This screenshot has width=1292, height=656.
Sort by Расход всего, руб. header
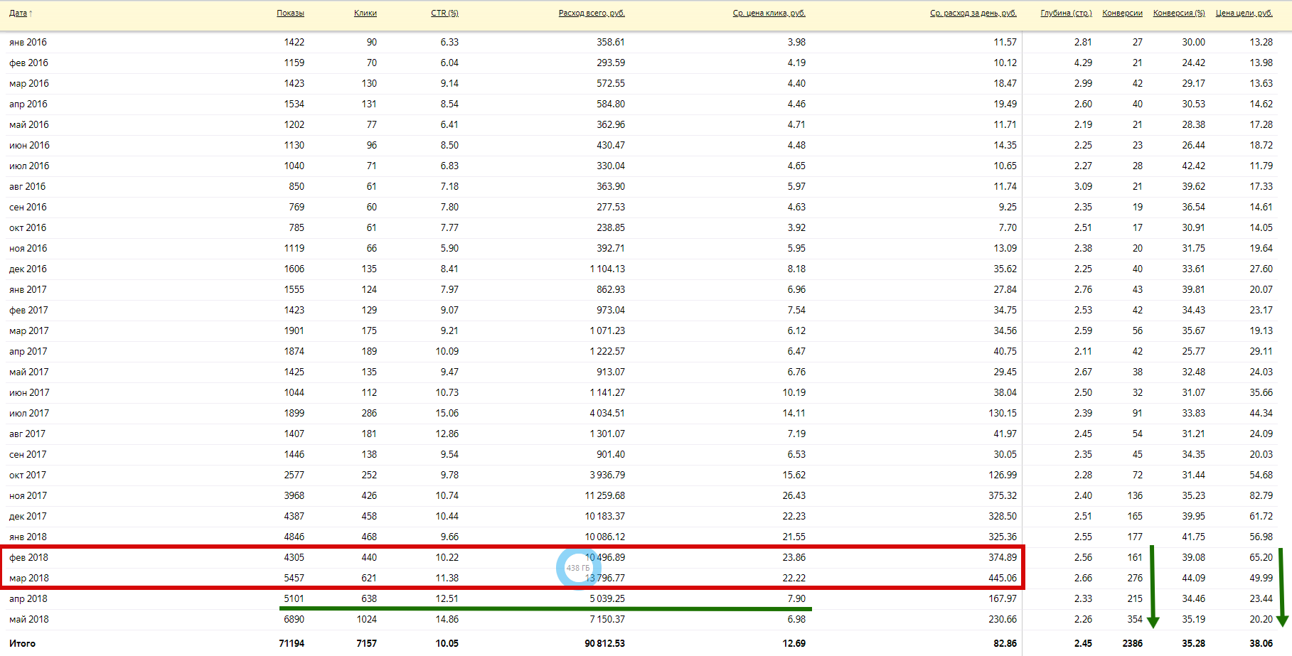592,13
